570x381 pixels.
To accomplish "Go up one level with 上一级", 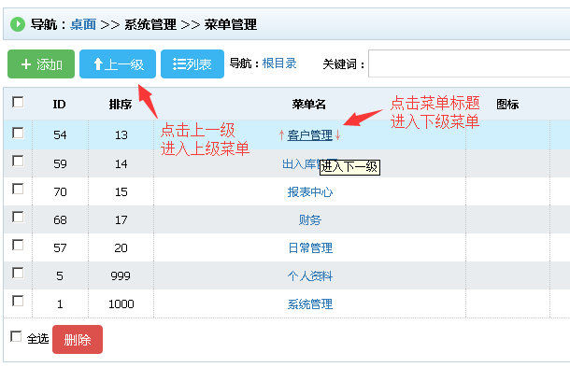I will (118, 64).
